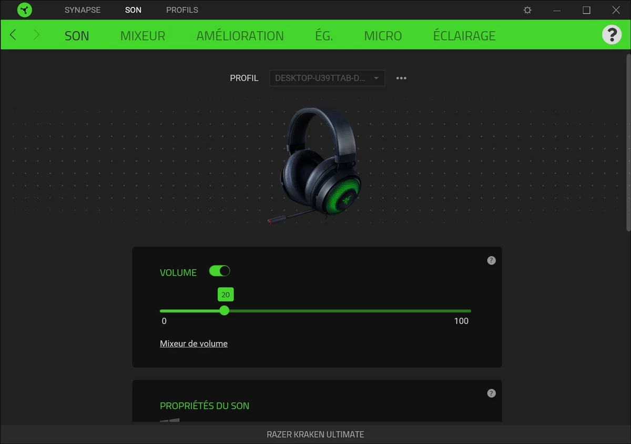Open the Mixeur de volume link
The height and width of the screenshot is (444, 631).
[194, 344]
